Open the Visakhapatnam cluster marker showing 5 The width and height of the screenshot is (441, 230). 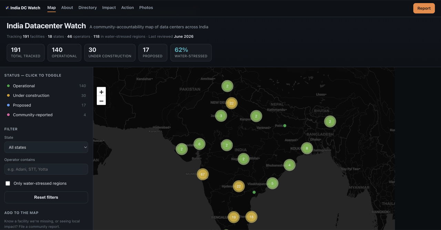pyautogui.click(x=273, y=183)
